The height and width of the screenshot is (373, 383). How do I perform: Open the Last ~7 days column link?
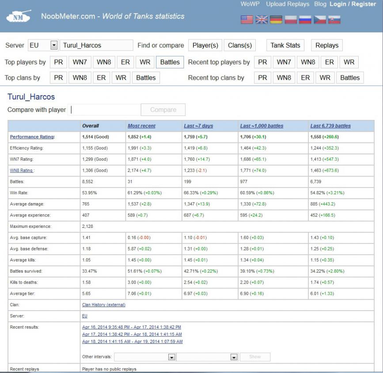click(198, 126)
